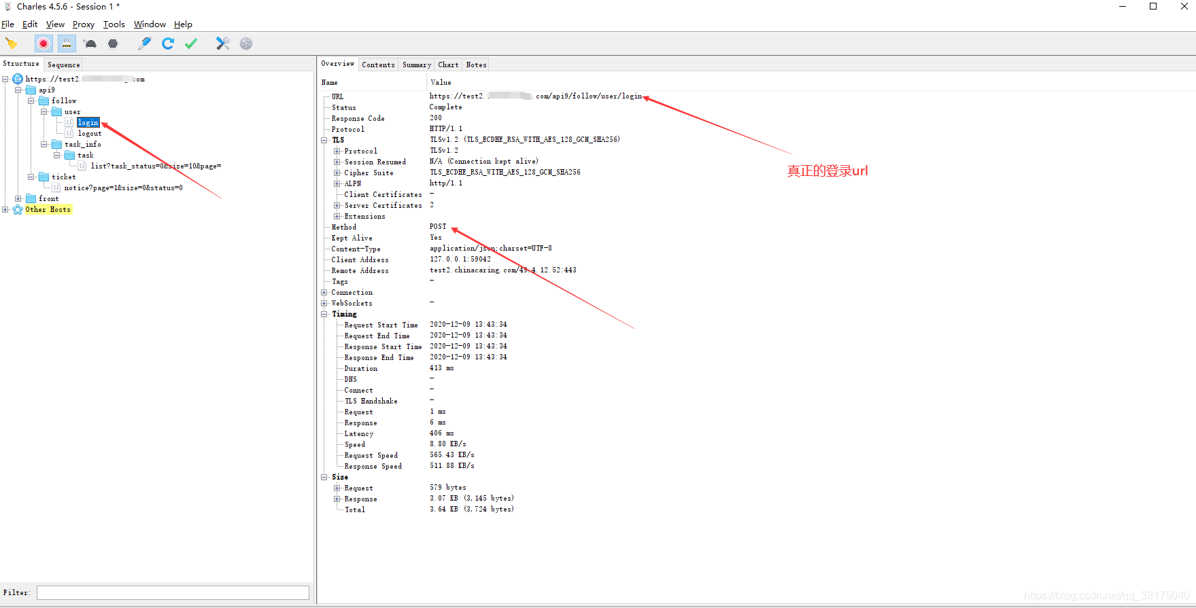Open the Window menu
1196x608 pixels.
pos(150,24)
